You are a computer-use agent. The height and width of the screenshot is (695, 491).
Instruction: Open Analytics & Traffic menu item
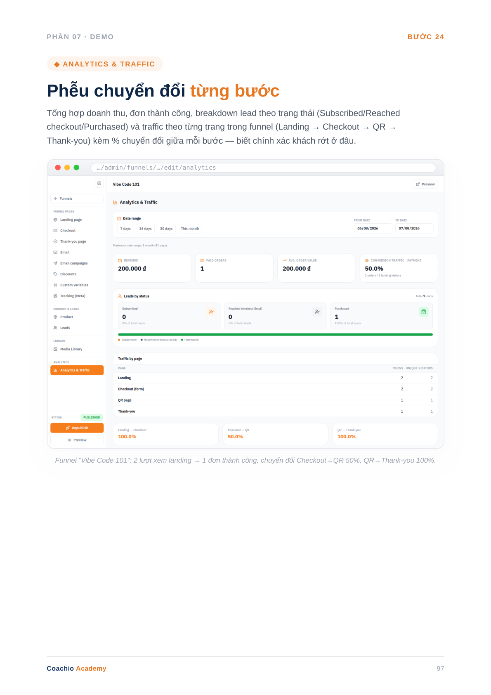click(x=77, y=370)
